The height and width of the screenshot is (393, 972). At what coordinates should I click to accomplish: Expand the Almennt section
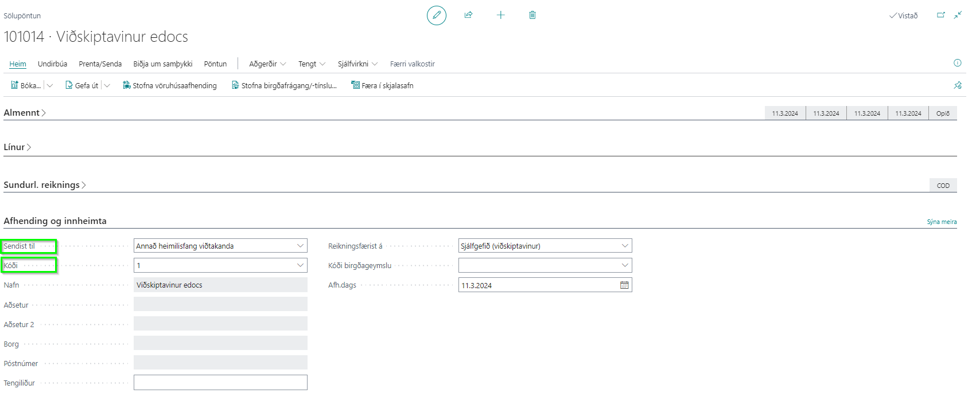[x=24, y=113]
